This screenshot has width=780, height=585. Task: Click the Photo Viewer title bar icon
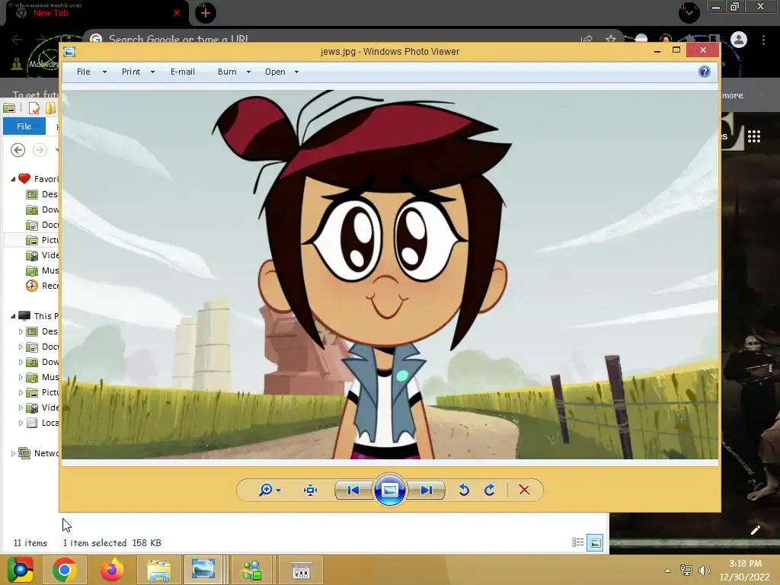click(x=69, y=51)
